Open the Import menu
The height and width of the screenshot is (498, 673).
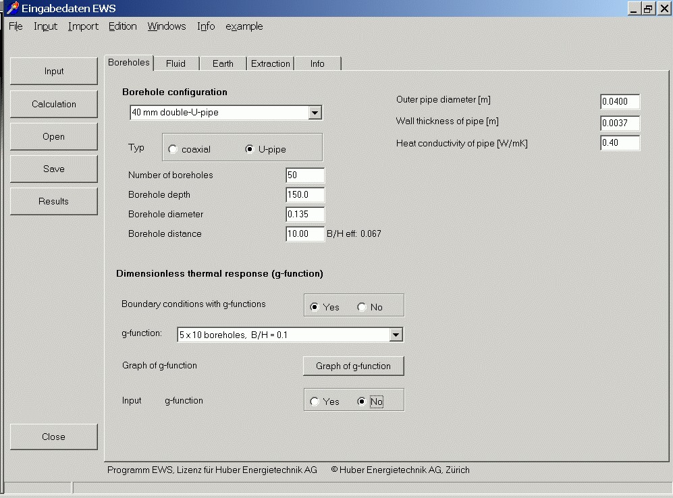83,26
